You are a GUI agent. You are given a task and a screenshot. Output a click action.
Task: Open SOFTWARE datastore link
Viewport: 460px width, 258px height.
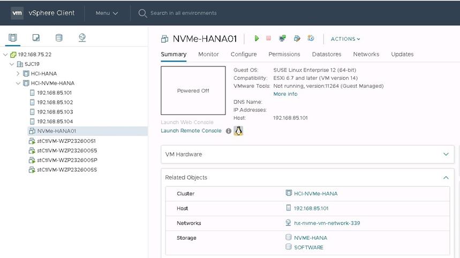point(308,247)
